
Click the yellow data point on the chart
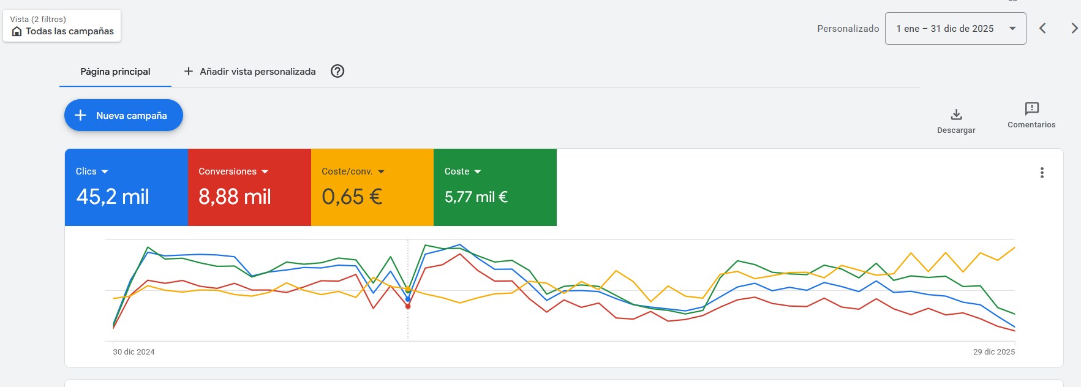click(408, 289)
